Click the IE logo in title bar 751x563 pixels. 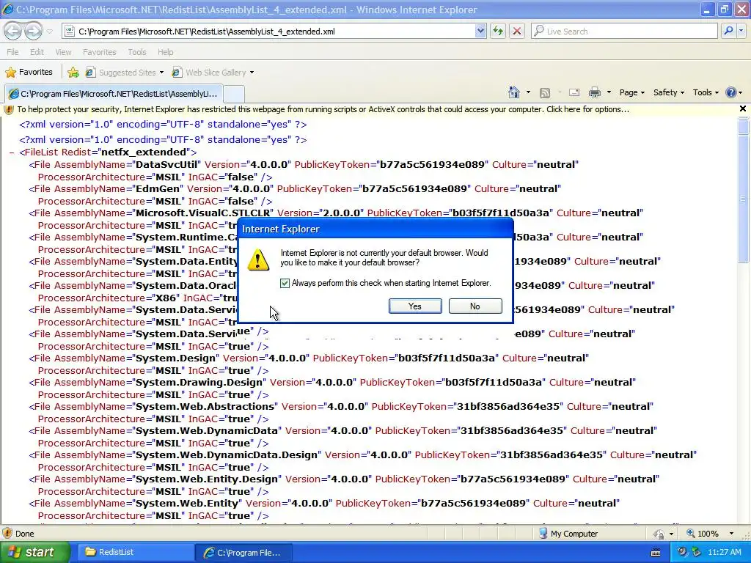tap(7, 10)
